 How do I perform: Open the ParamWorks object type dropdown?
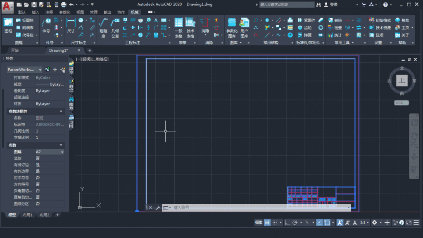[24, 69]
